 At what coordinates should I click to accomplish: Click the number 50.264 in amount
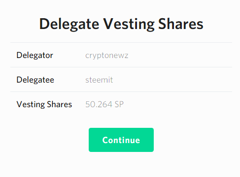(x=99, y=104)
